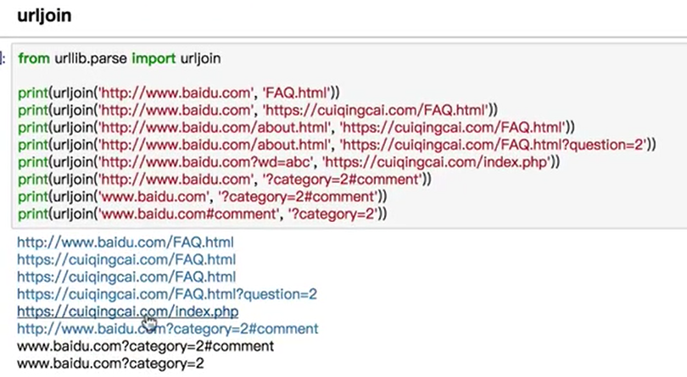Open the cuiqingcai.com/index.php output link

(127, 312)
